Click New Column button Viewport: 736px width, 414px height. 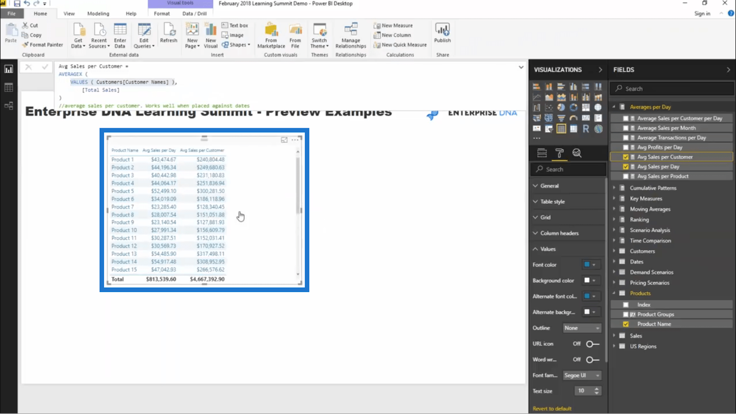click(x=392, y=35)
